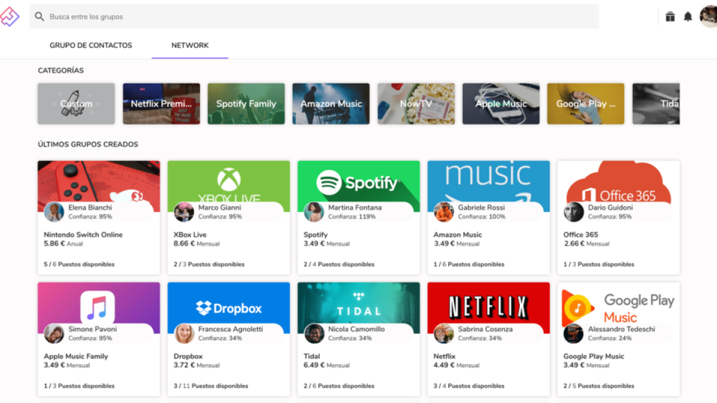717x403 pixels.
Task: Choose the Netflix Premium category tile
Action: coord(161,104)
